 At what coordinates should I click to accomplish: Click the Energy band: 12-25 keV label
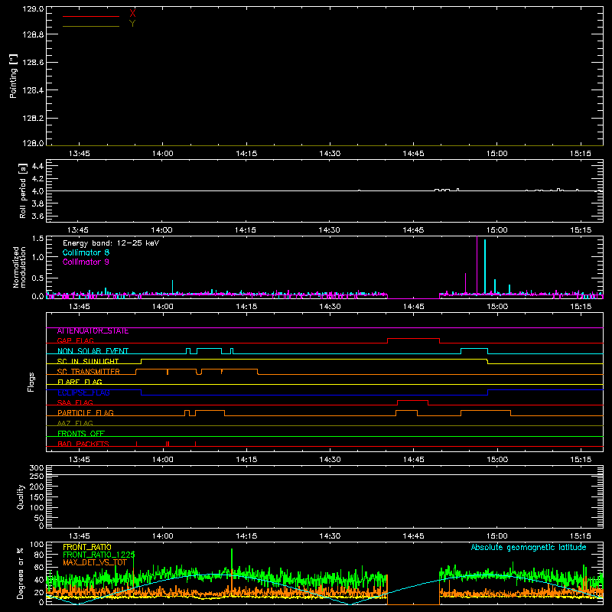click(x=111, y=243)
